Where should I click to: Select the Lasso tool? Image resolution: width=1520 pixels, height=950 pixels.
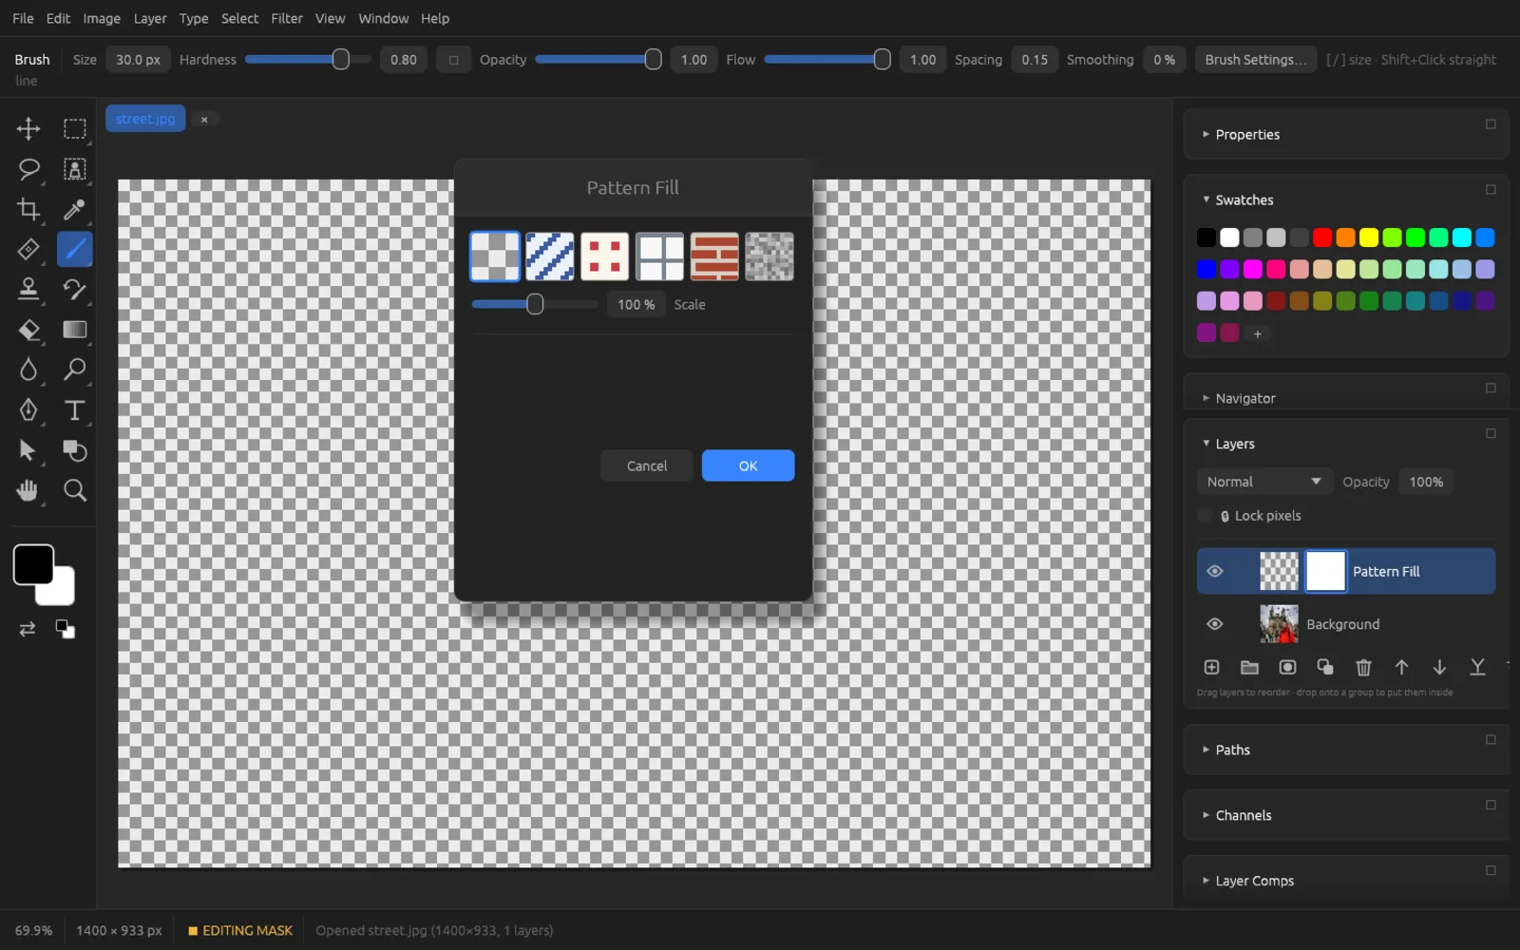(28, 169)
